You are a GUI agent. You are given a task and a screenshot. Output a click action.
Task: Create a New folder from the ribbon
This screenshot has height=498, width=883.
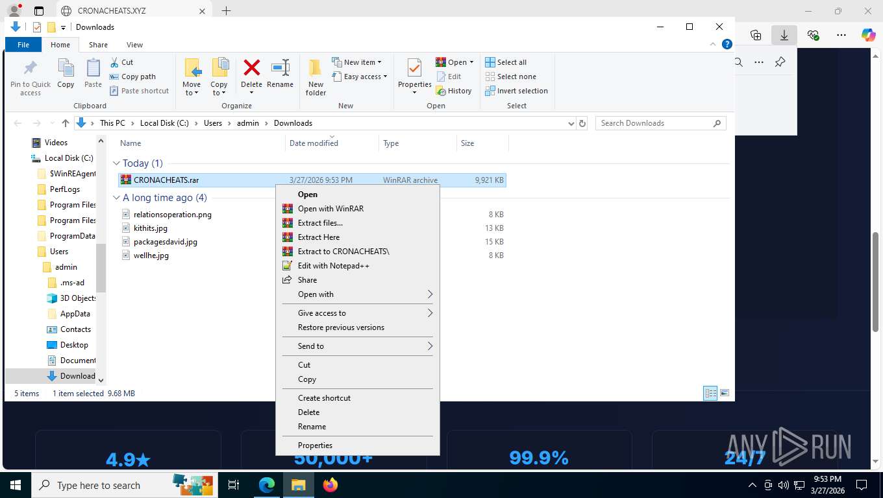point(316,77)
